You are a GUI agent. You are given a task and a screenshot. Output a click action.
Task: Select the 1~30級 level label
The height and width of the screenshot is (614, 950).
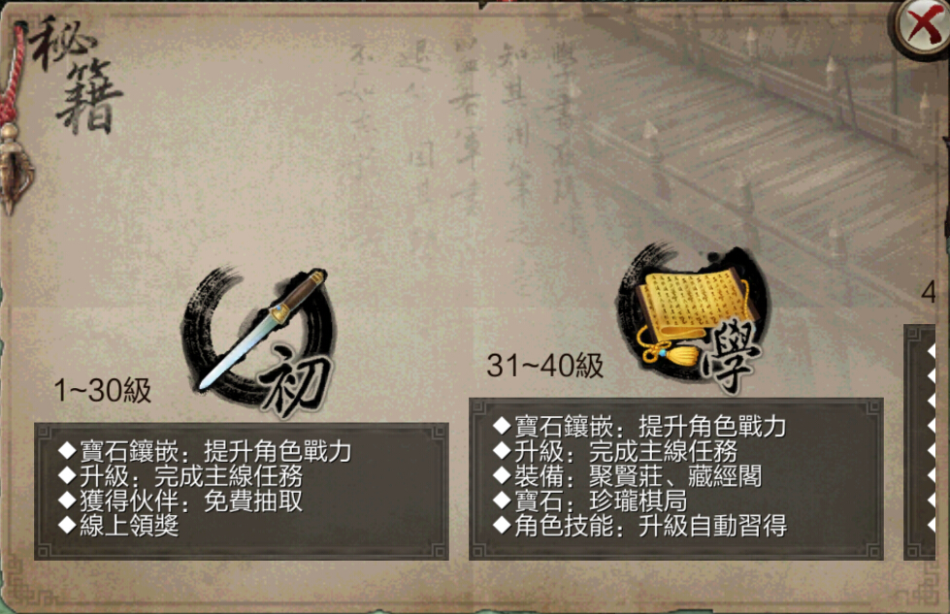[103, 391]
